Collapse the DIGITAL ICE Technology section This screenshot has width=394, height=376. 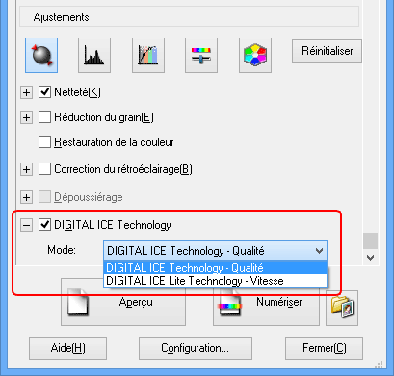tap(26, 225)
